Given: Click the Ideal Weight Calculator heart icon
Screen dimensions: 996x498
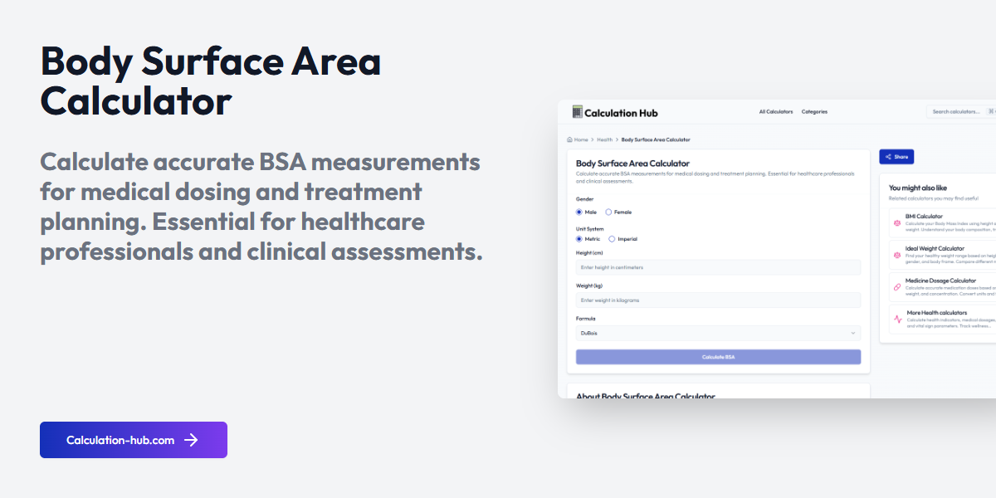Looking at the screenshot, I should tap(897, 254).
